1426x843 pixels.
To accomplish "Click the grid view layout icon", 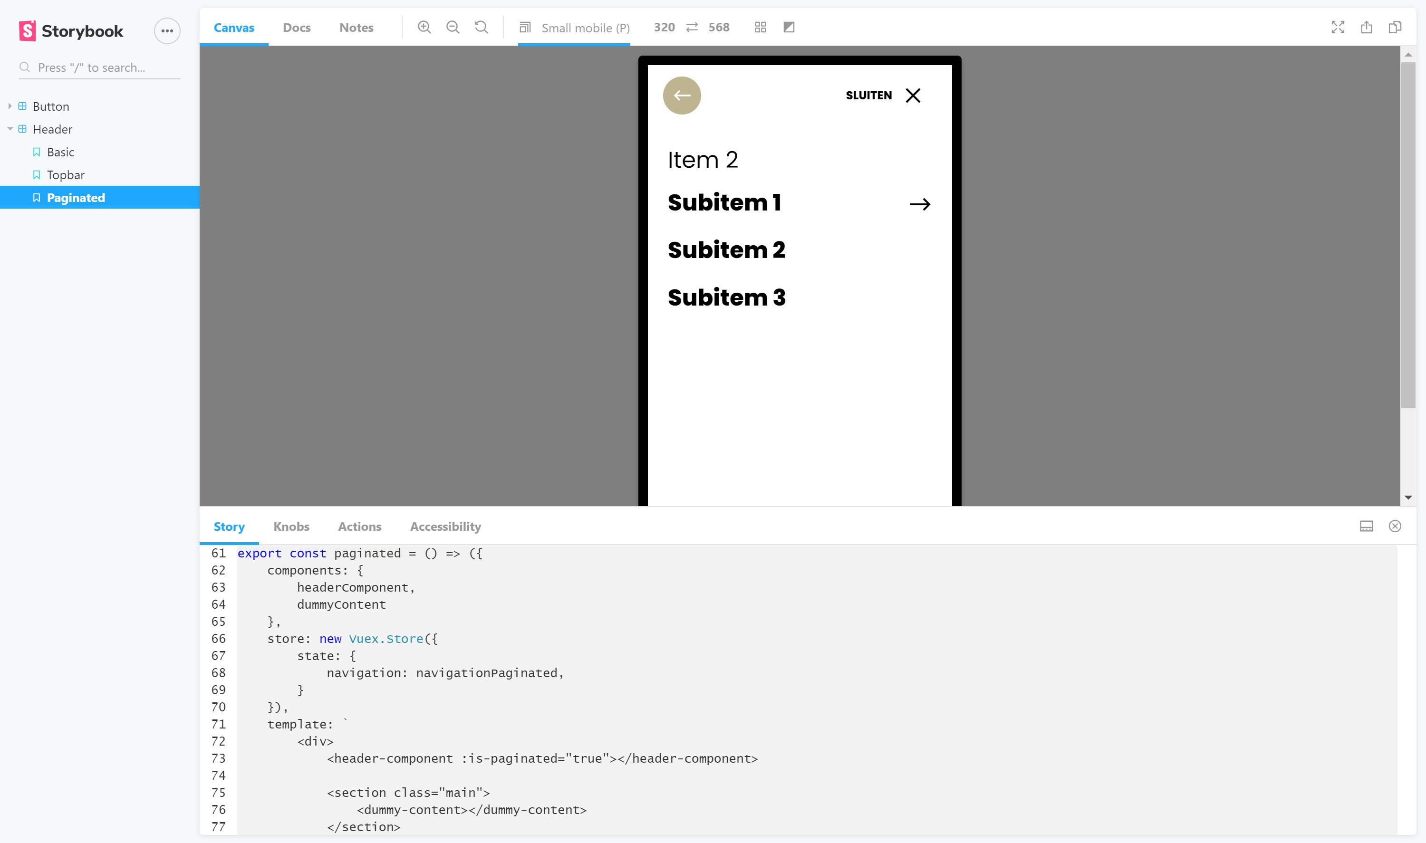I will click(x=761, y=27).
